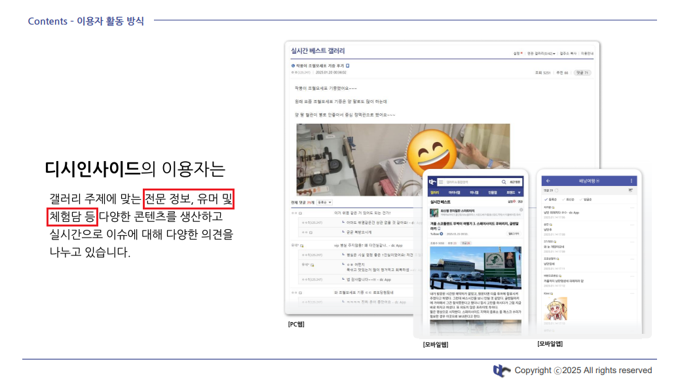Open the 등록순 comment sort dropdown on PC web
Screen dimensions: 678x381
pos(325,202)
